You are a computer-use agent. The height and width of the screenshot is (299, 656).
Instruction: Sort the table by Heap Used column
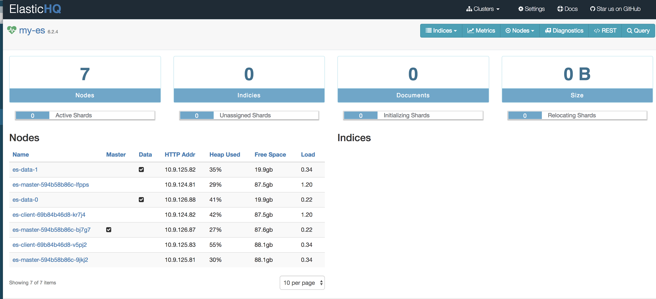[x=224, y=155]
